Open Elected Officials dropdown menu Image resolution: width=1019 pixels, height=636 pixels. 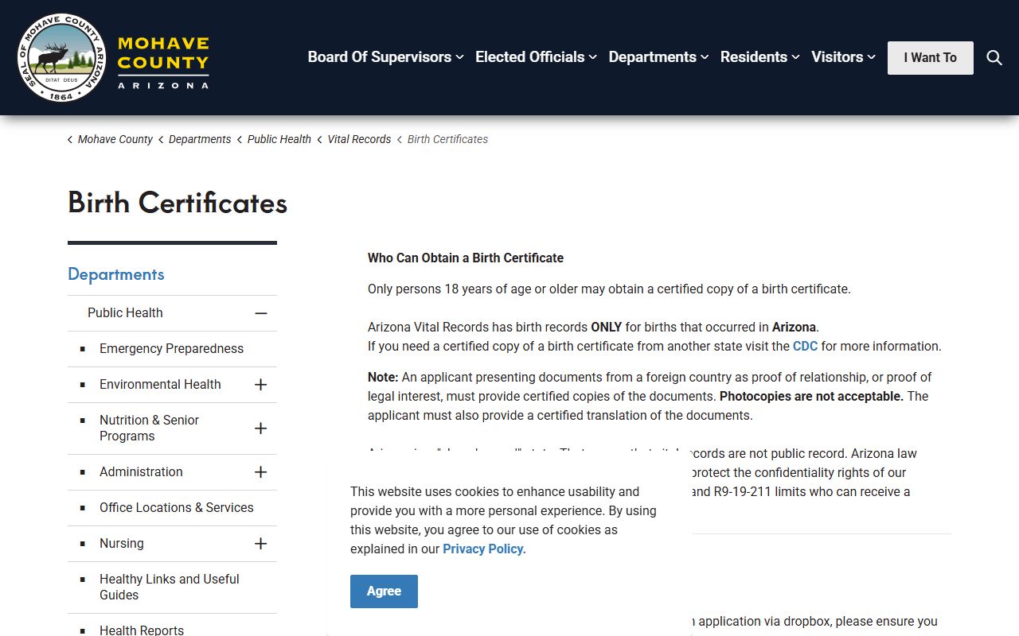tap(536, 57)
